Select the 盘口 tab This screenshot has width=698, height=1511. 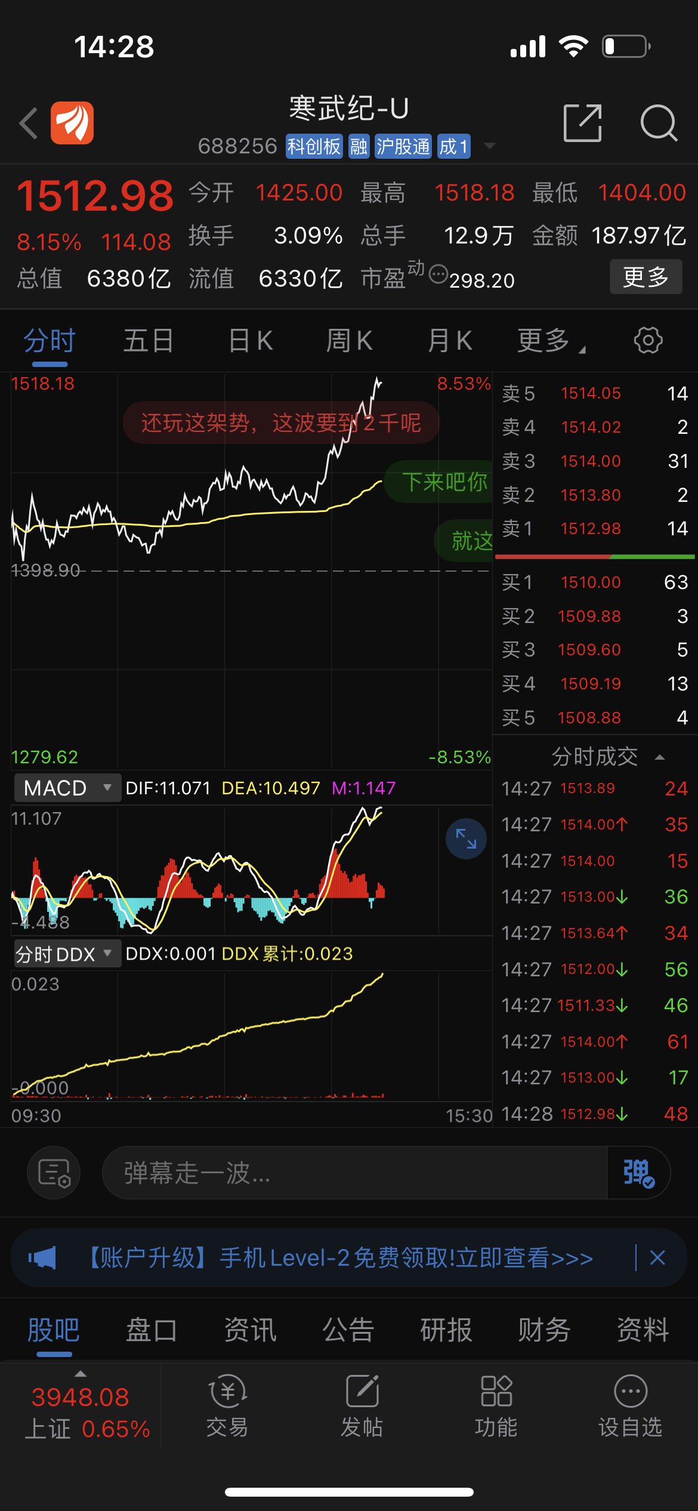click(152, 1330)
